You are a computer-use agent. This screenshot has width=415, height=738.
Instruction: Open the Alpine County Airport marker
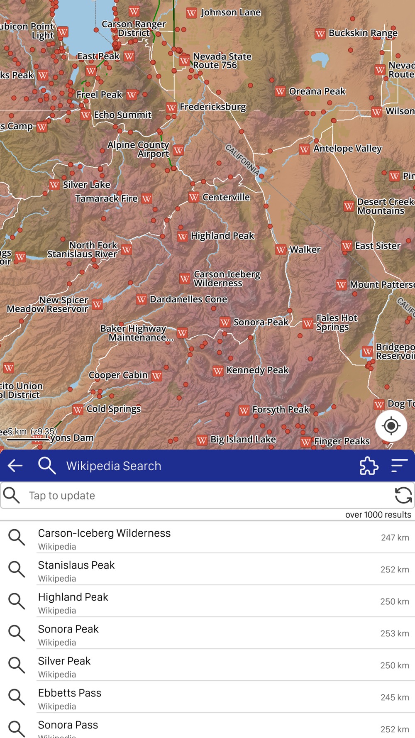pos(178,150)
